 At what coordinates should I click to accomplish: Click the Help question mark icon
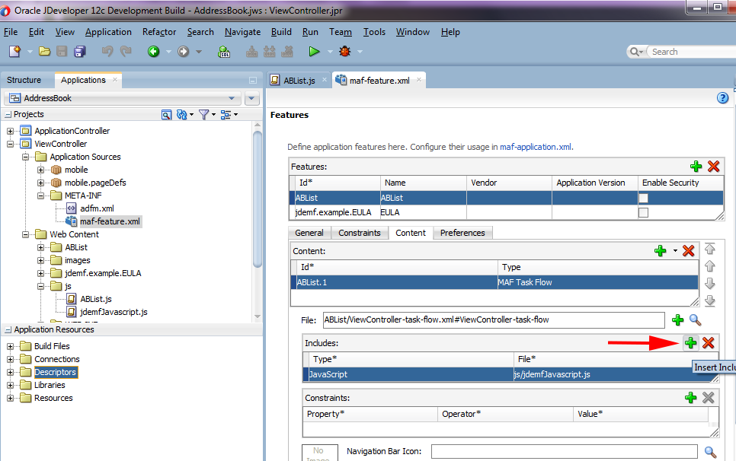(x=723, y=98)
